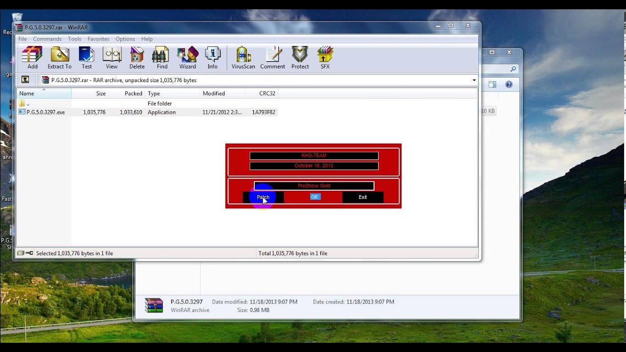This screenshot has height=352, width=626.
Task: Sort by the CRC32 column header
Action: point(262,93)
